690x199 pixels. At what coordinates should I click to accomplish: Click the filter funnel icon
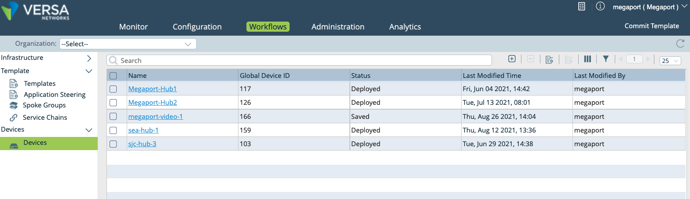click(x=606, y=59)
